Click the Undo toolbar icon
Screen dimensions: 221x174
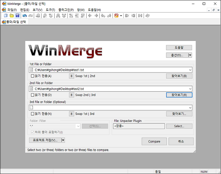(x=25, y=16)
